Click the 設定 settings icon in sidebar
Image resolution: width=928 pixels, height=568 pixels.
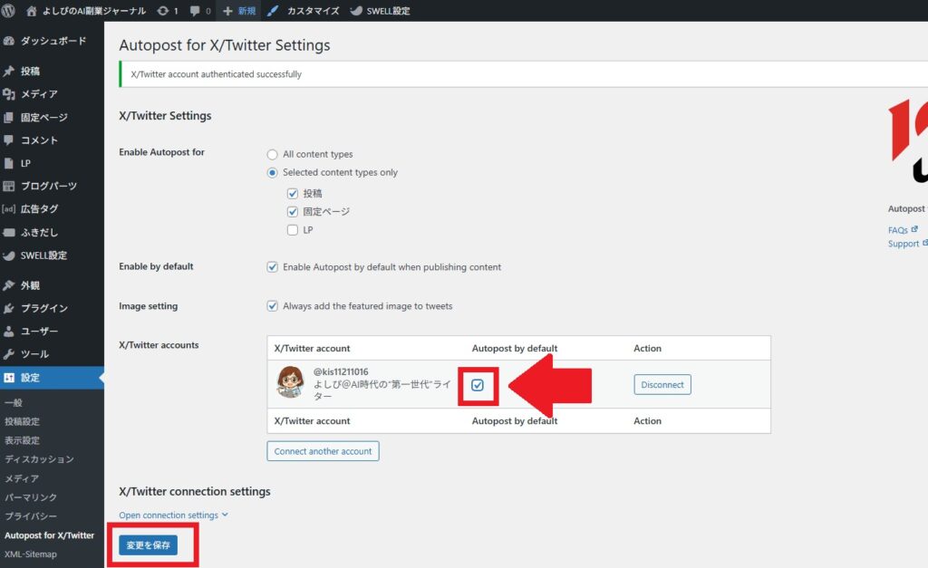click(x=9, y=378)
